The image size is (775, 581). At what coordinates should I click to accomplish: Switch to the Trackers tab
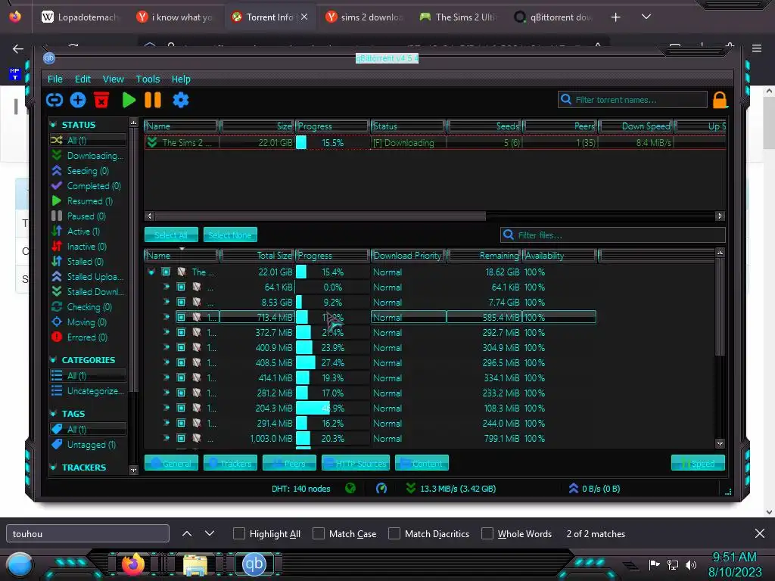click(230, 463)
